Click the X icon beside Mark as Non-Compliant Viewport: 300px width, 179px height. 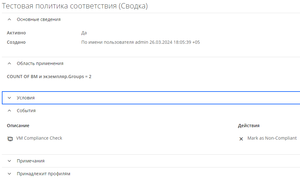click(241, 139)
